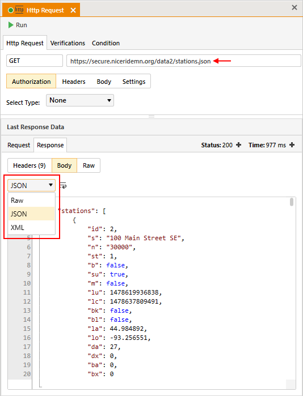Close the panel with top-right X
This screenshot has height=396, width=303.
click(294, 7)
